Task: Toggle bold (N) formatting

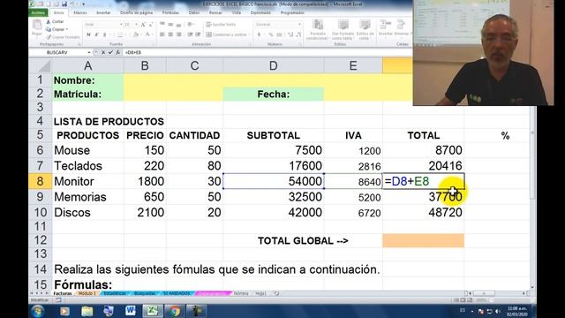Action: pyautogui.click(x=88, y=34)
